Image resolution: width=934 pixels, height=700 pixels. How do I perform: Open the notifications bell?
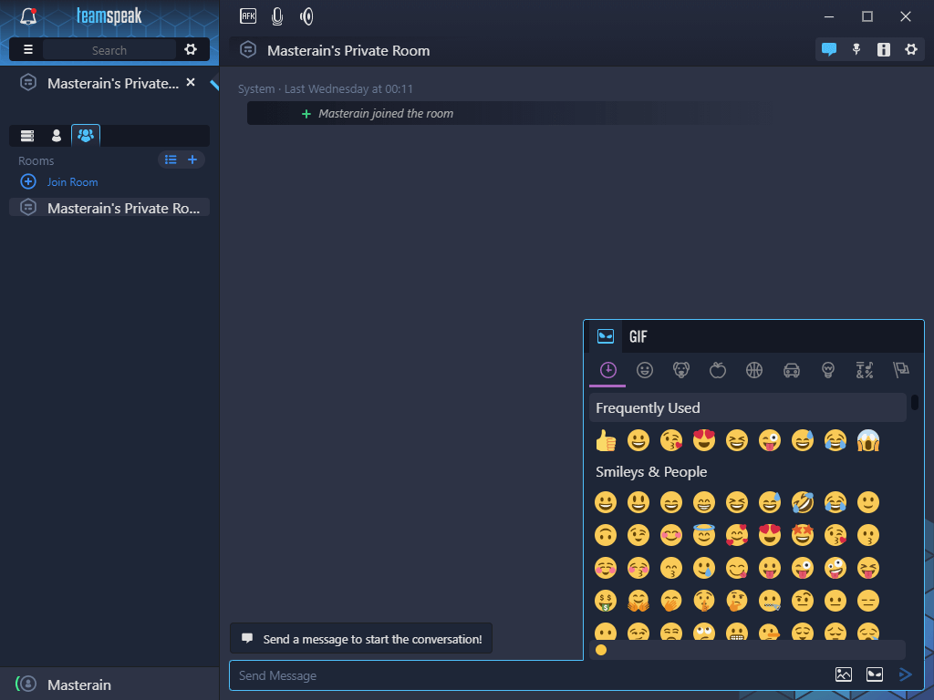click(28, 16)
